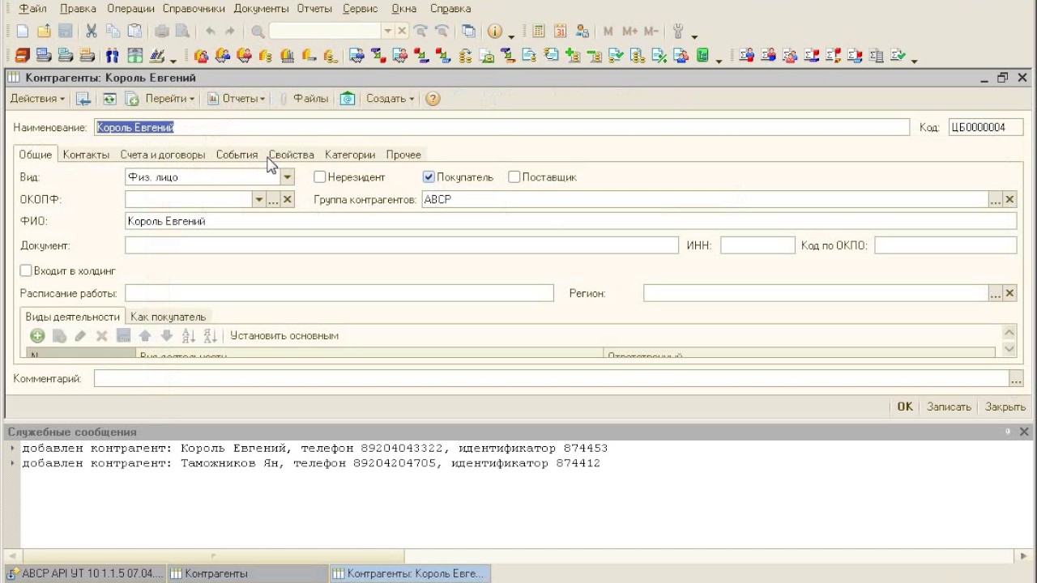Click the Файлы button
The image size is (1037, 583).
(x=310, y=99)
